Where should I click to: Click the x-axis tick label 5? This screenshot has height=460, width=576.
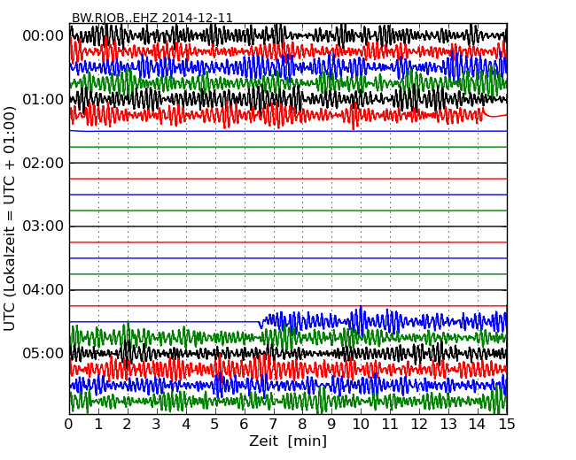pyautogui.click(x=215, y=425)
